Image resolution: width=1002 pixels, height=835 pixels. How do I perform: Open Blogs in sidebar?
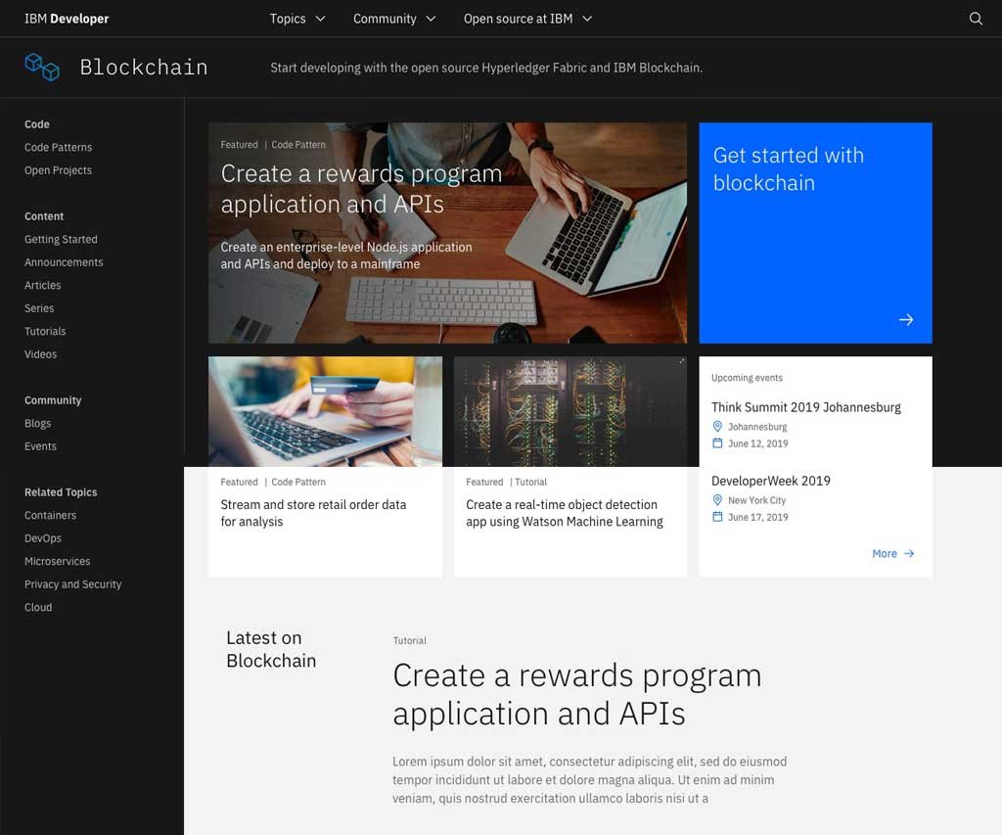point(38,423)
